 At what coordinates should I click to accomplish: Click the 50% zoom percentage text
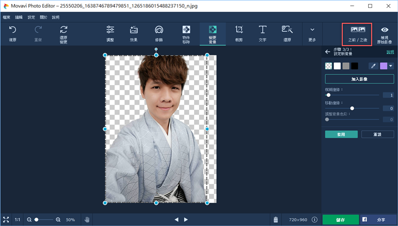pyautogui.click(x=70, y=220)
